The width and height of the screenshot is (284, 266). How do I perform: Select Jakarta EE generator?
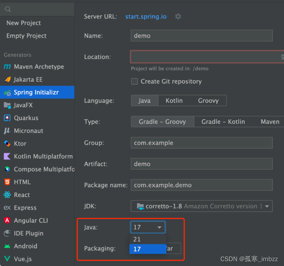(28, 79)
